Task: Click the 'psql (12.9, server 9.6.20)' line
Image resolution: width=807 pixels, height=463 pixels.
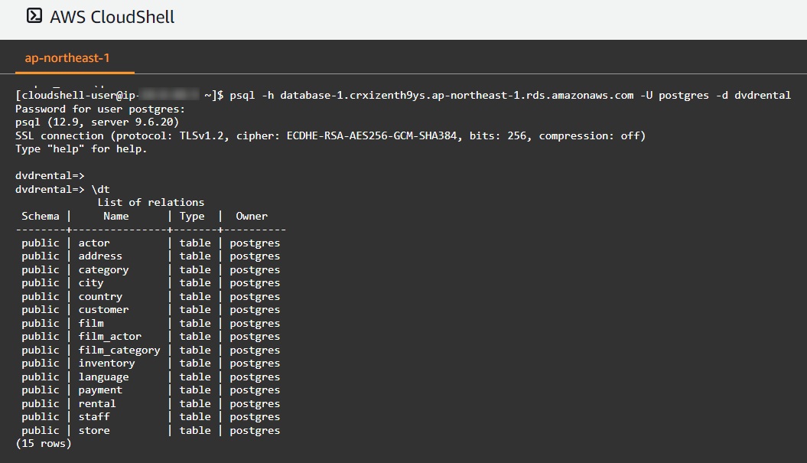Action: coord(96,122)
